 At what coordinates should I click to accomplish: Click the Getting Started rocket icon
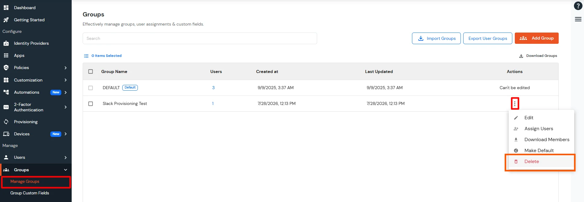(6, 20)
